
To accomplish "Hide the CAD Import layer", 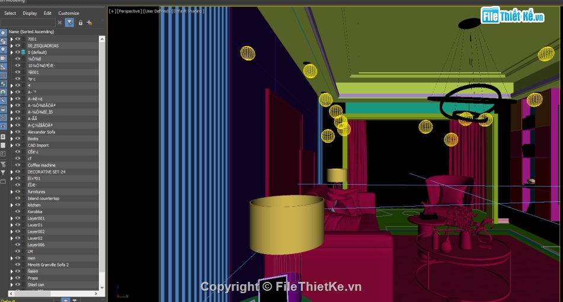I will 18,145.
